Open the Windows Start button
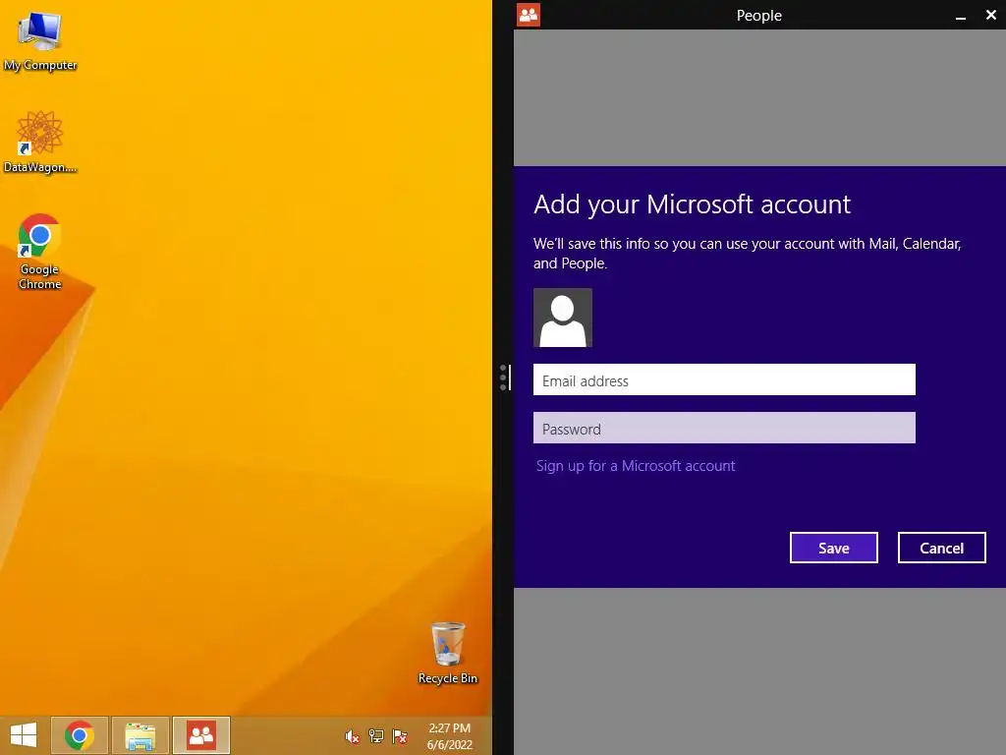 [x=24, y=735]
